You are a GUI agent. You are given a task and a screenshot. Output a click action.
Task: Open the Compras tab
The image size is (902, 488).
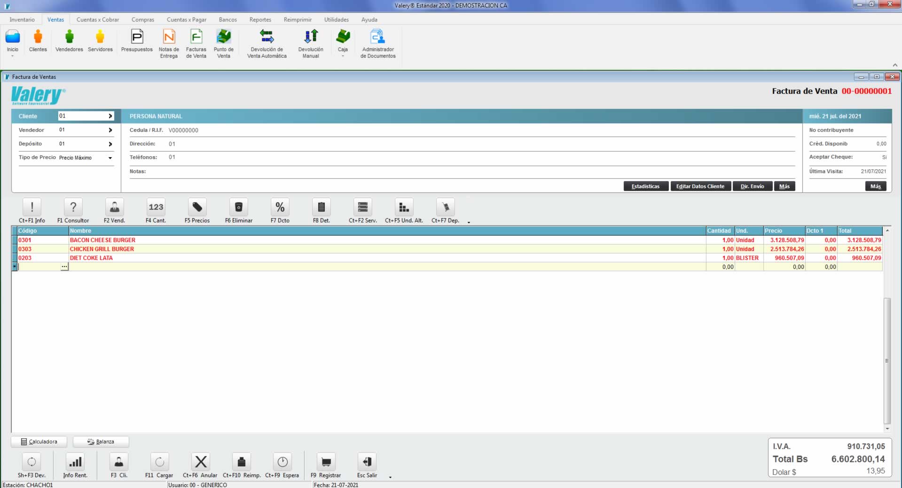[x=143, y=20]
